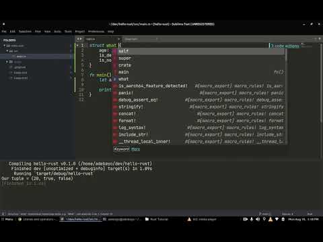The width and height of the screenshot is (323, 242).
Task: Open Cargo.toml file in sidebar
Action: (x=21, y=78)
